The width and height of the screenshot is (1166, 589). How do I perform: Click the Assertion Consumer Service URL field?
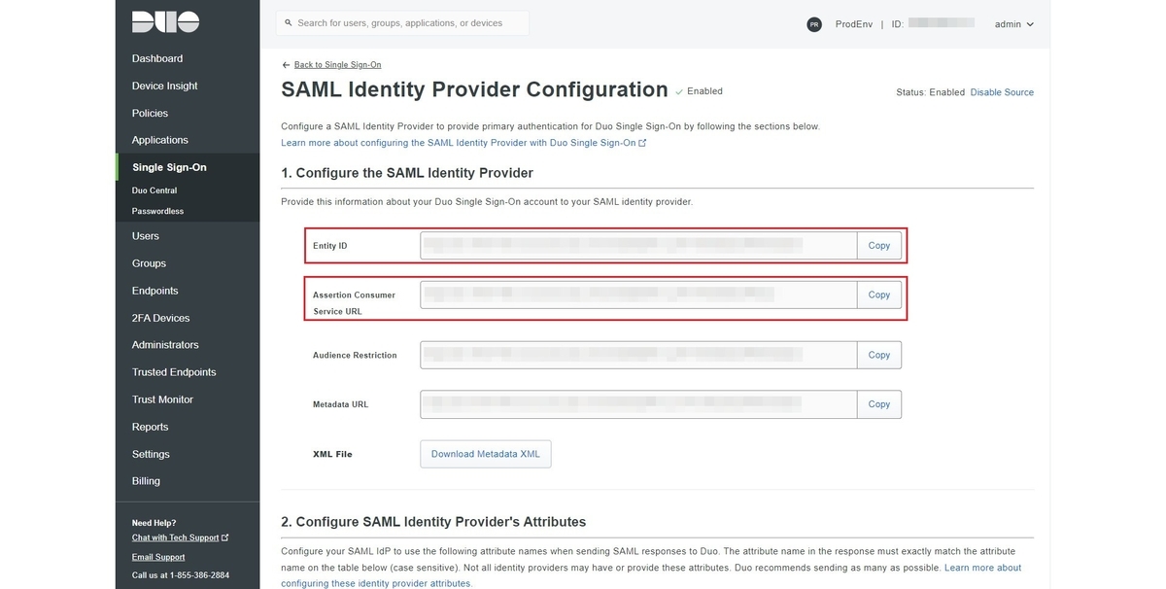(x=638, y=294)
